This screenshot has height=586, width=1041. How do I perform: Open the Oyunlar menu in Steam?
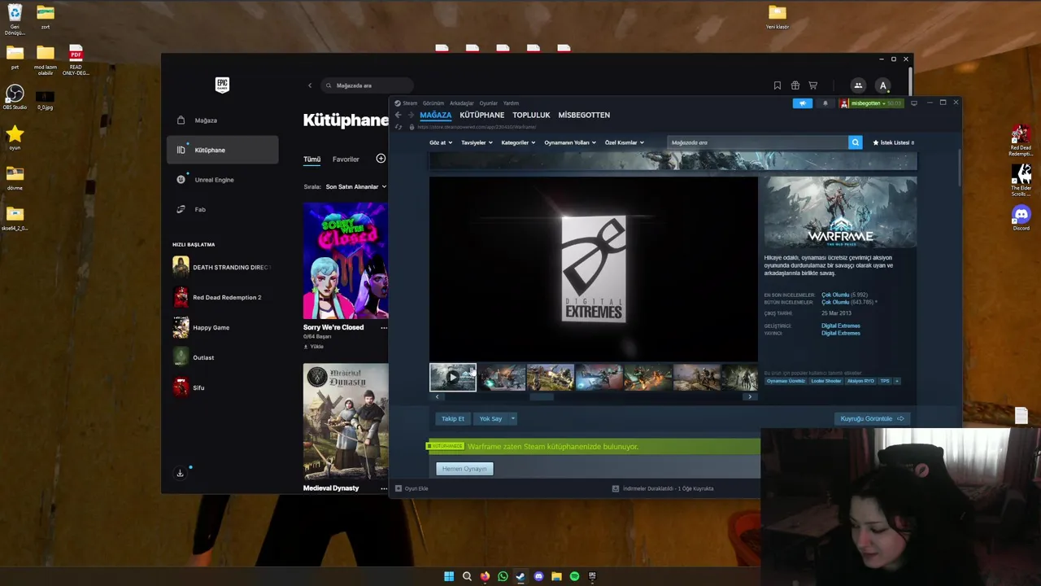pos(488,103)
